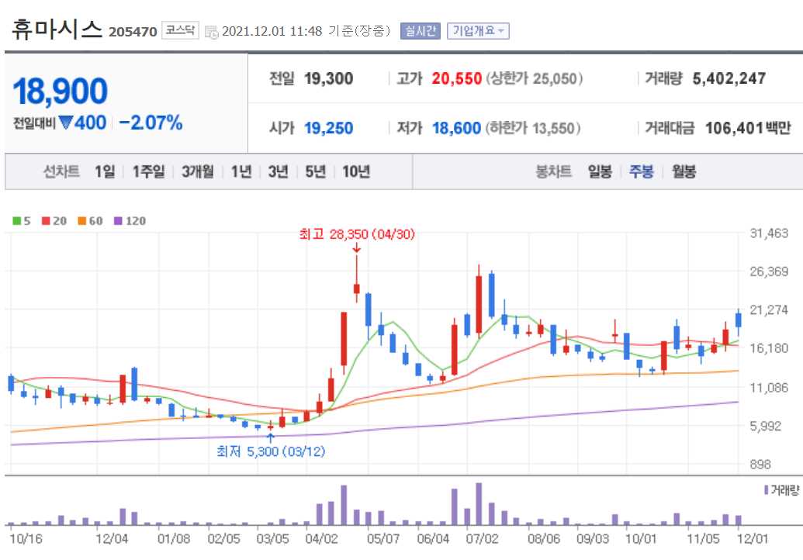This screenshot has height=560, width=803.
Task: Click the 최저 5,300 low-price annotation
Action: [272, 451]
